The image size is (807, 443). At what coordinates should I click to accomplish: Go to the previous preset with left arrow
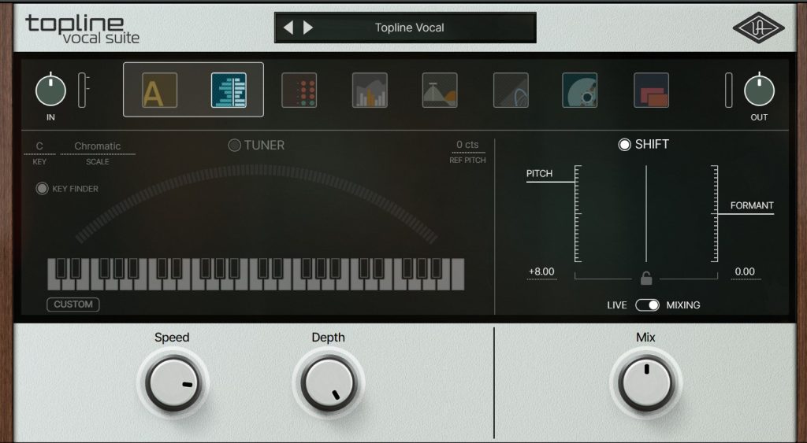point(288,28)
